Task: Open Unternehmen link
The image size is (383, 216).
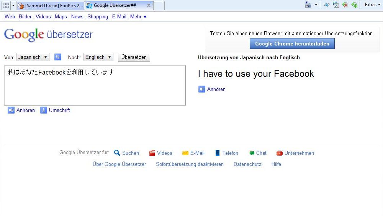Action: tap(299, 153)
